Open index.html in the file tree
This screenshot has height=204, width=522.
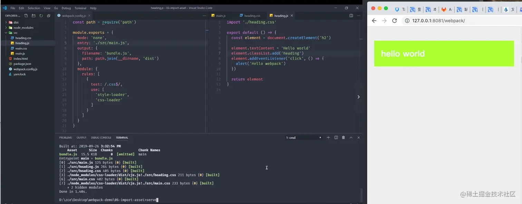coord(20,59)
